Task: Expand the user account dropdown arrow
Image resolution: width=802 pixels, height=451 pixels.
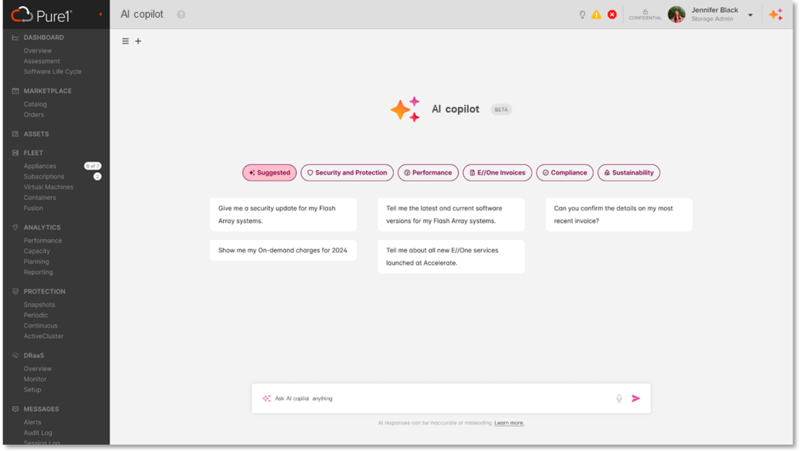Action: tap(751, 15)
